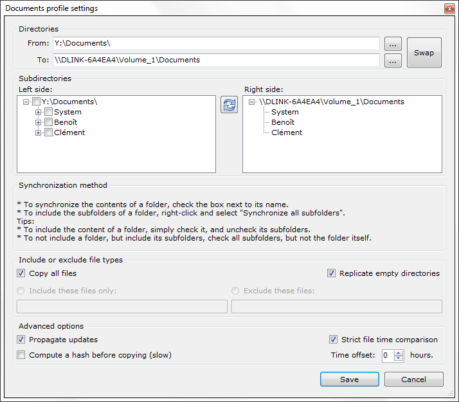Expand the Benoît folder node
Screen dimensions: 459x402
[x=39, y=123]
